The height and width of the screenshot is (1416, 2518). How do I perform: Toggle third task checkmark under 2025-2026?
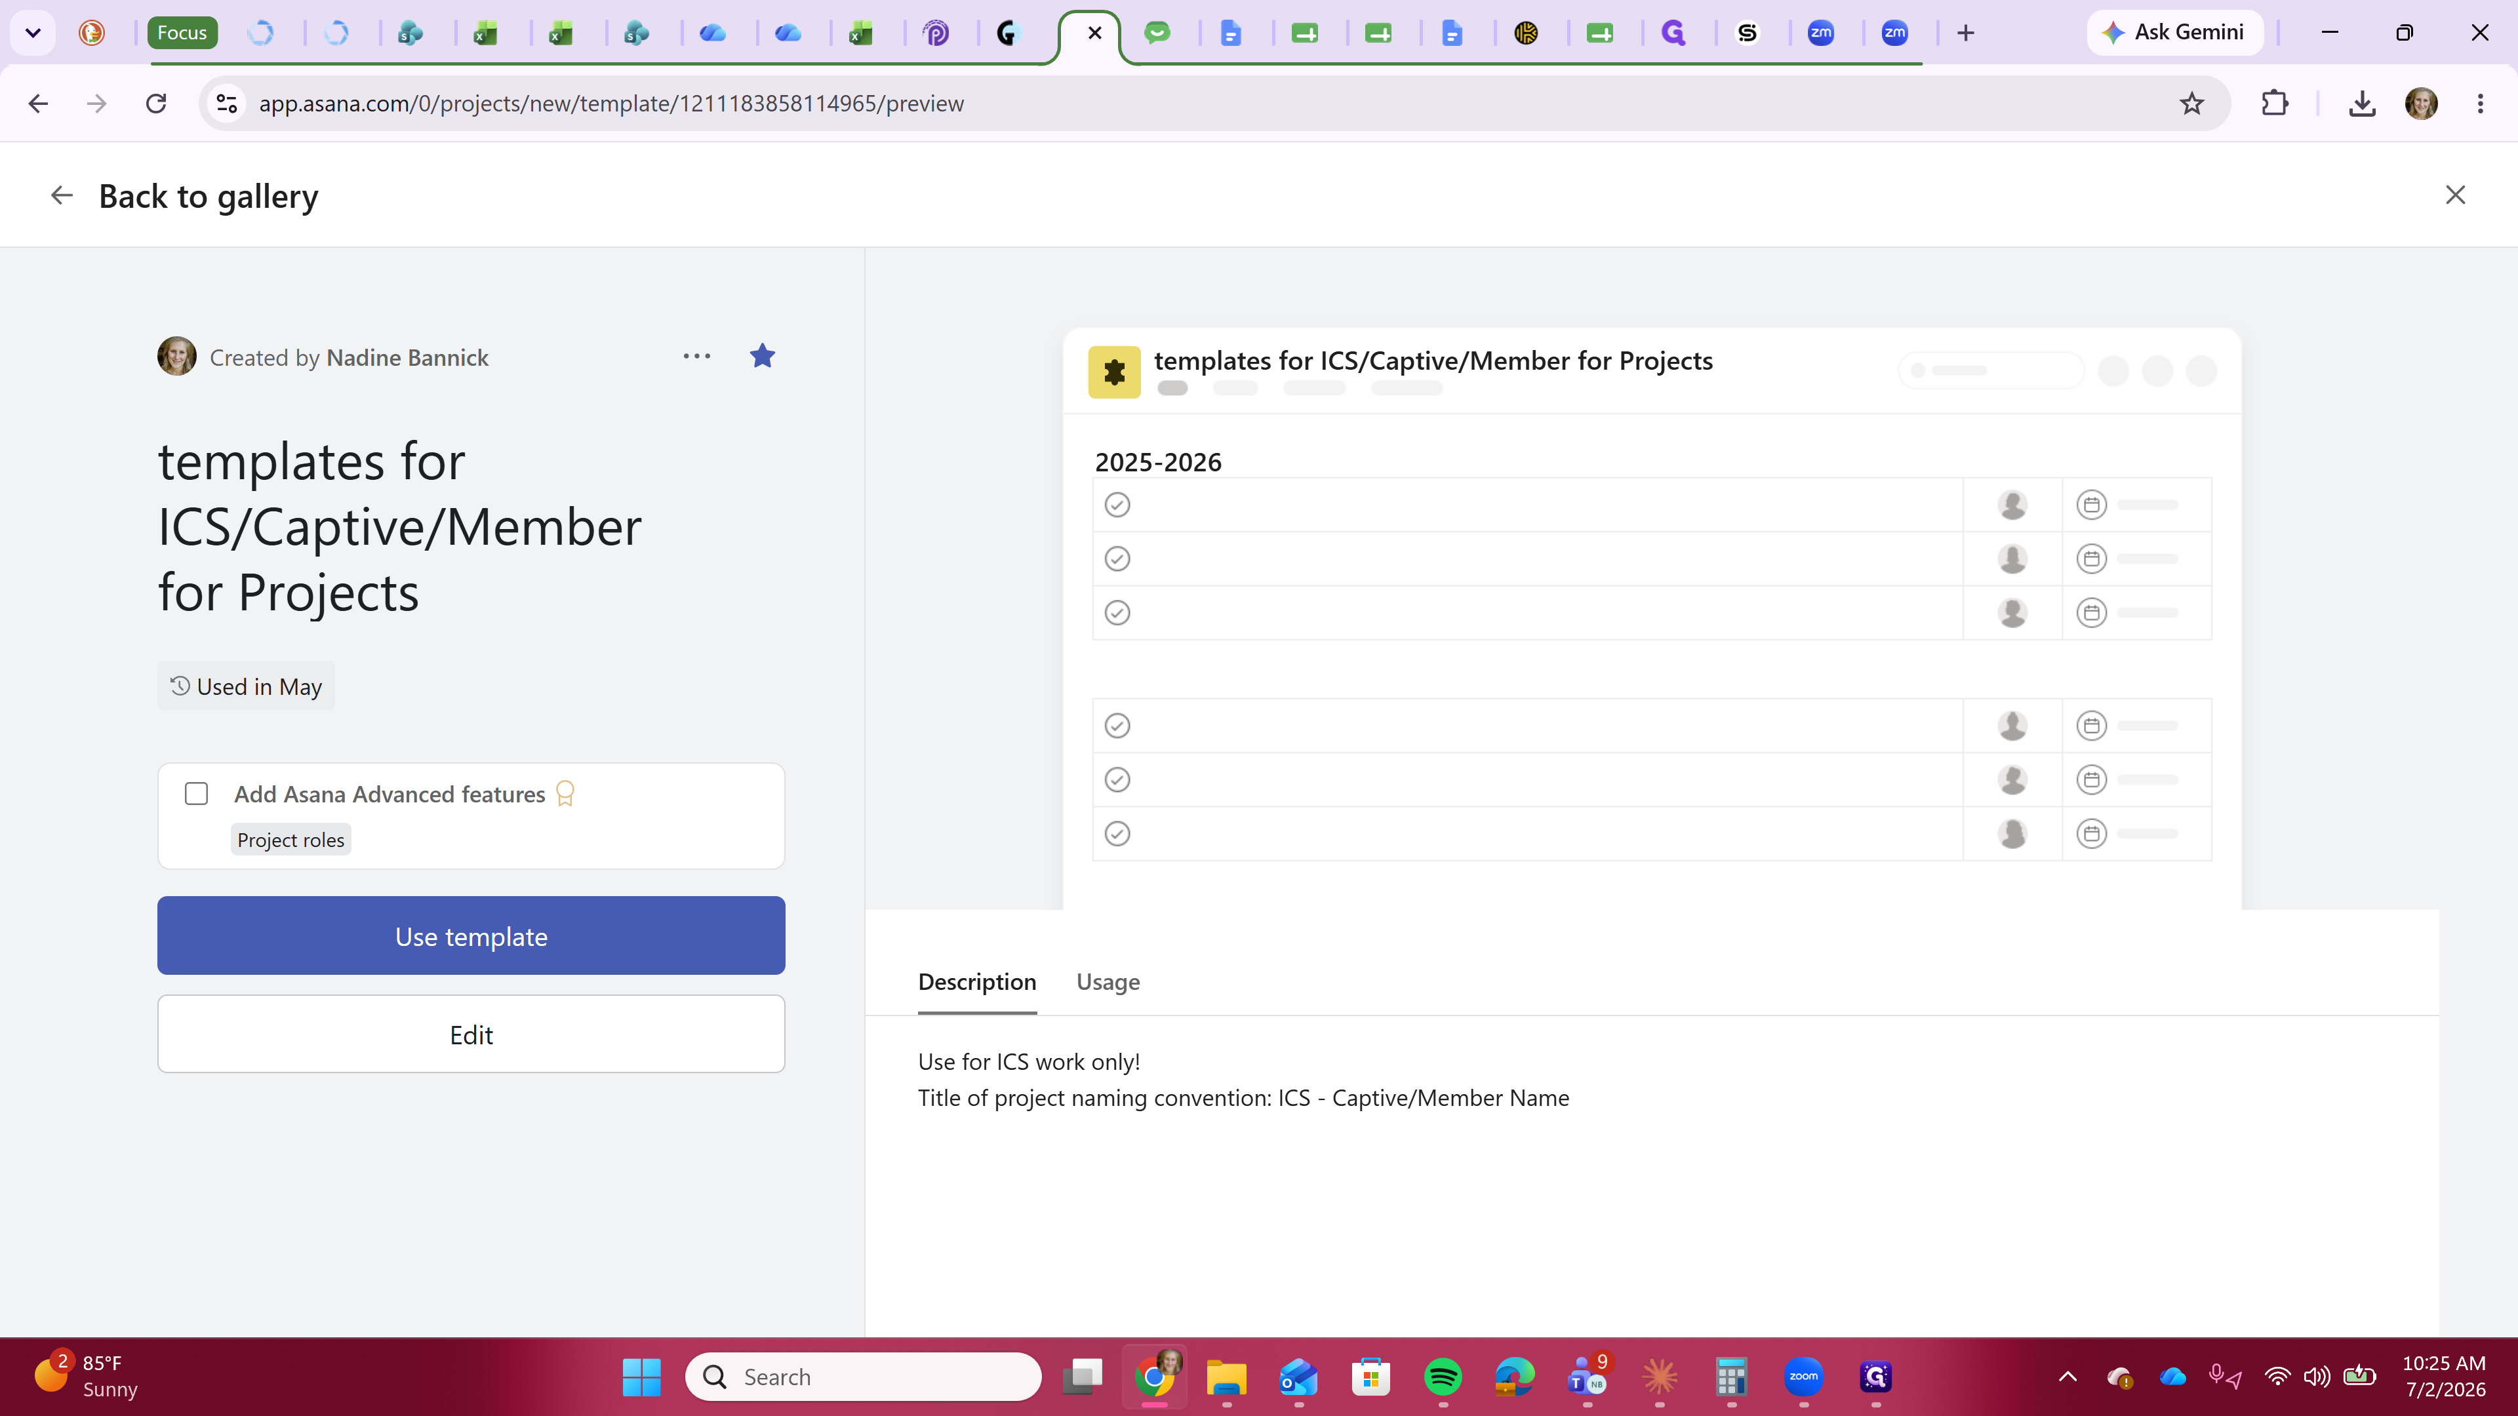click(x=1117, y=613)
